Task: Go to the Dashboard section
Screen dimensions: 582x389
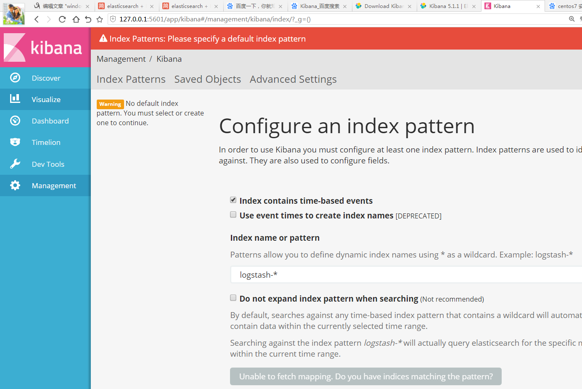Action: [x=45, y=121]
